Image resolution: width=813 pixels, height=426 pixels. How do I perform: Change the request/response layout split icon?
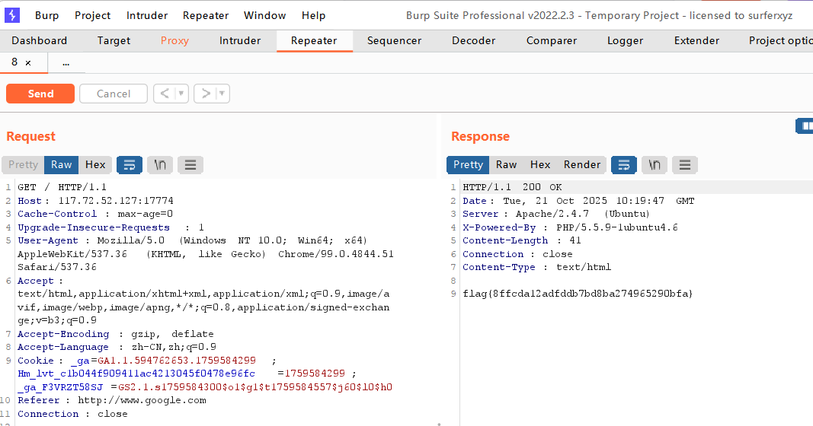point(805,126)
